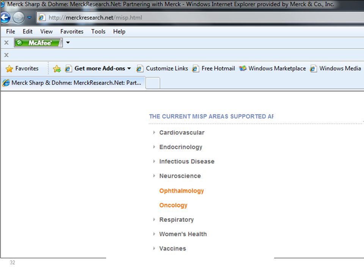Click the browser Forward arrow button
Viewport: 364px width, 273px height.
tap(19, 17)
